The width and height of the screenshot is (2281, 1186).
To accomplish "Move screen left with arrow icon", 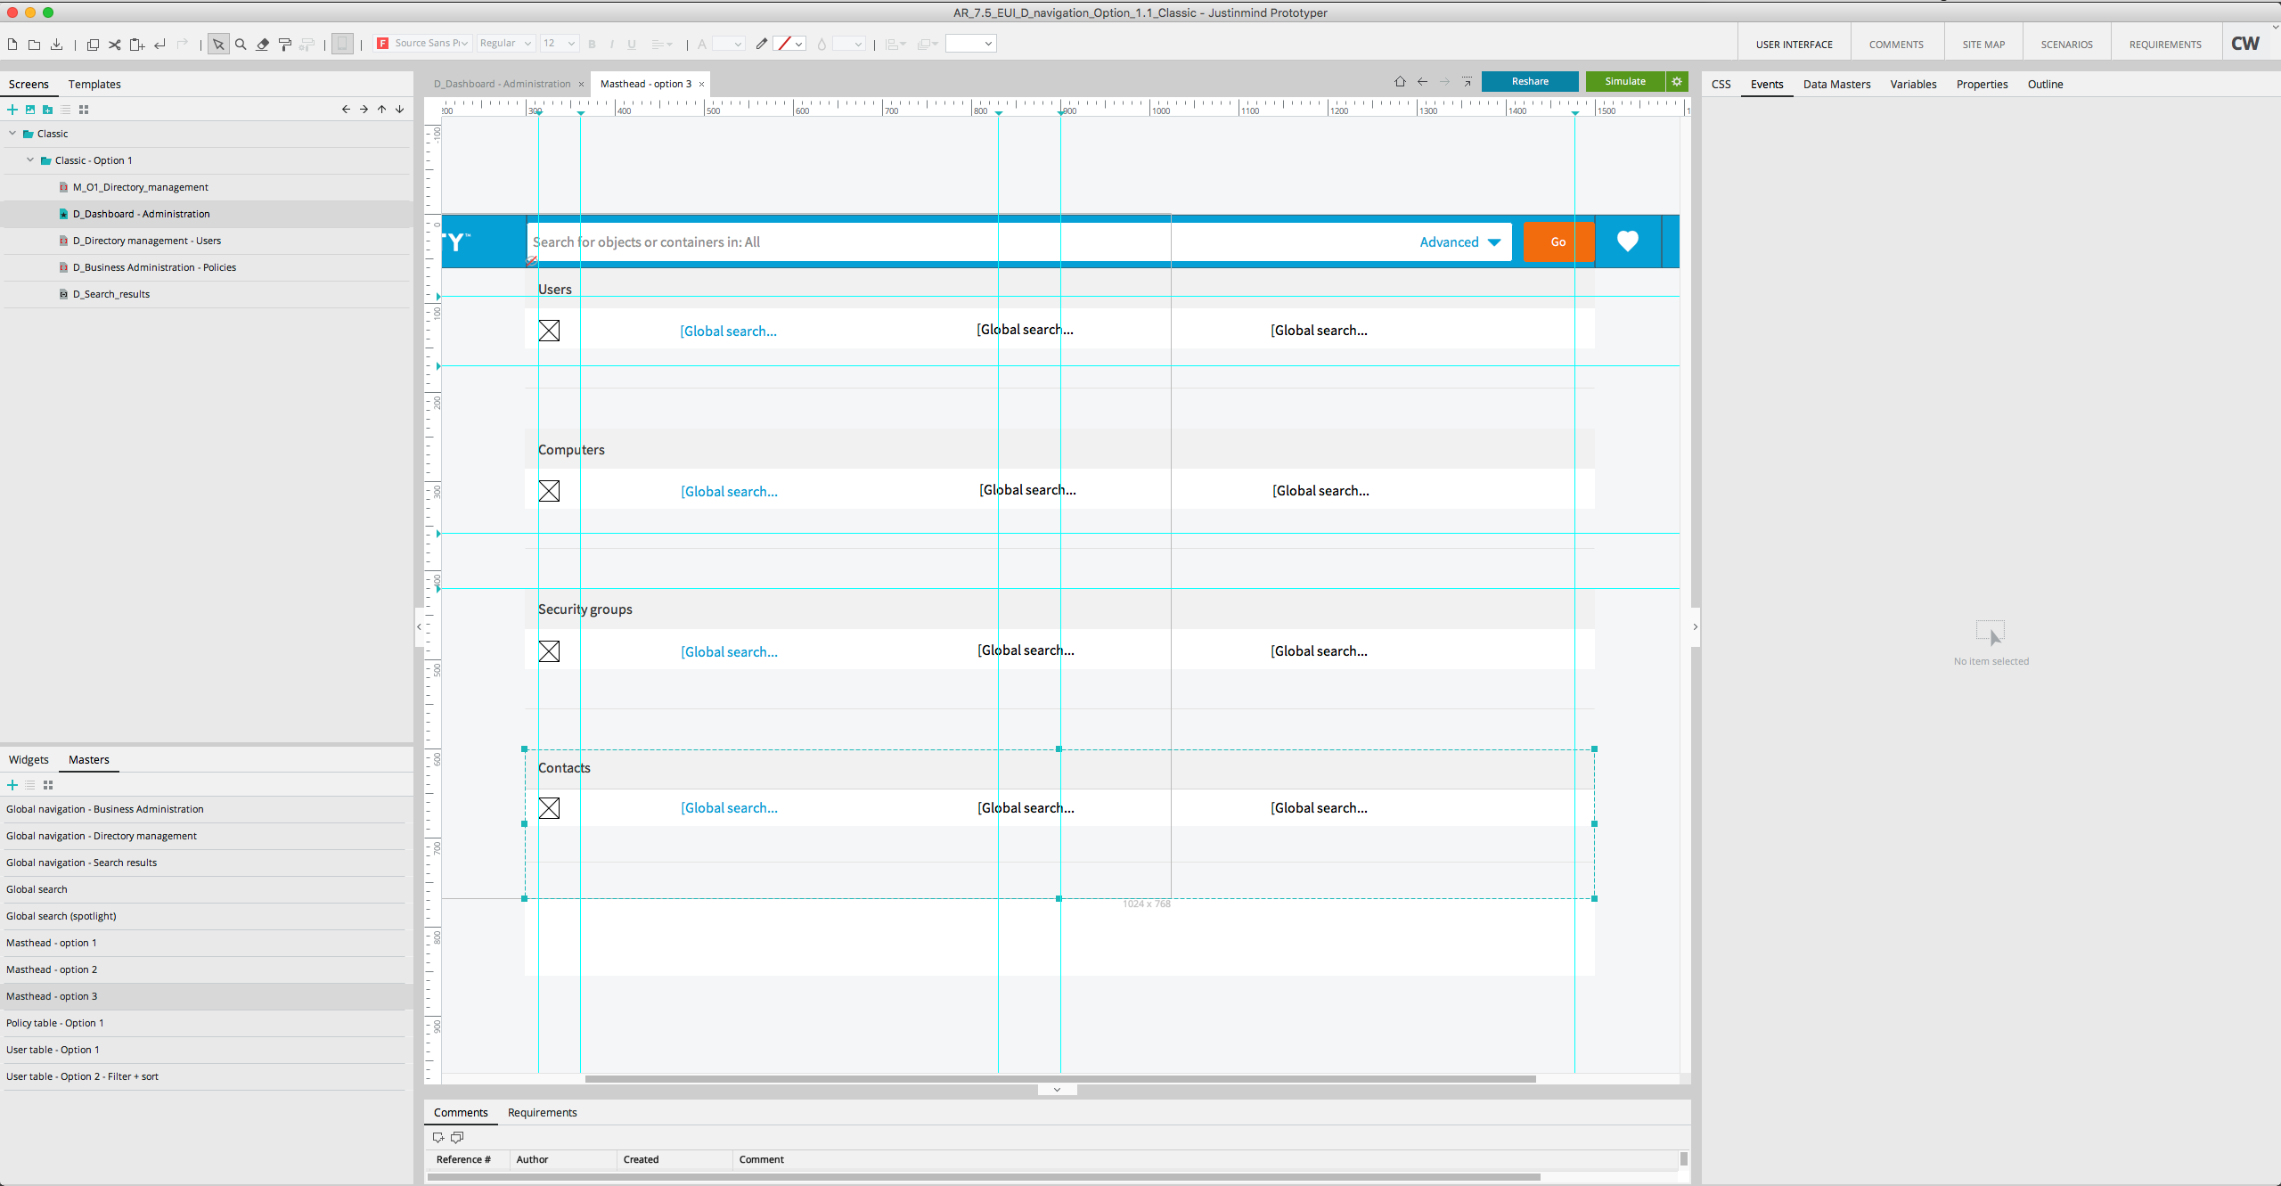I will click(346, 110).
